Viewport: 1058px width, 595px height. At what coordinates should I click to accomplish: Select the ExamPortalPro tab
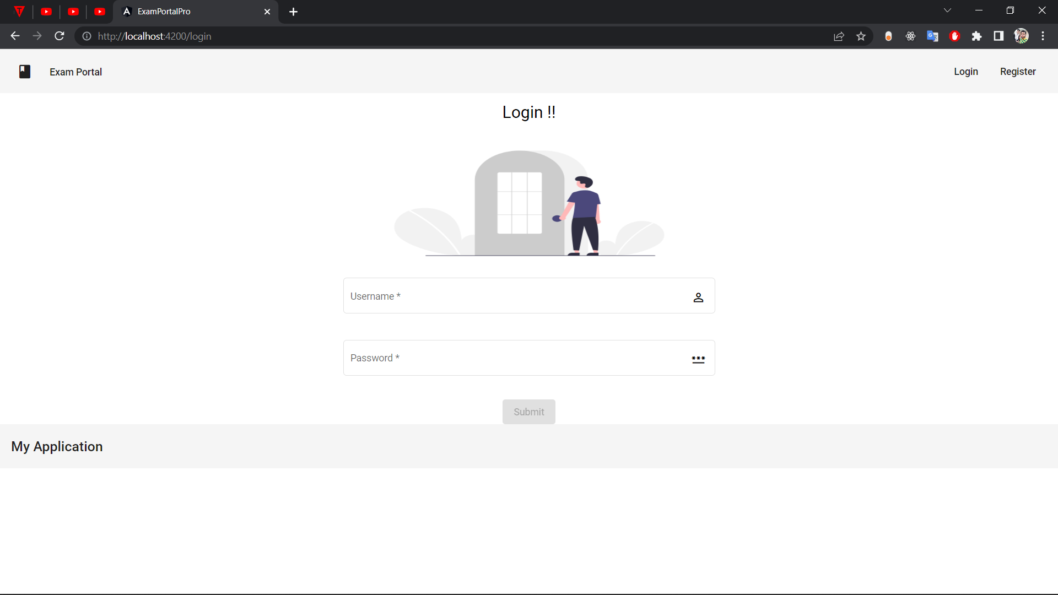pos(187,12)
